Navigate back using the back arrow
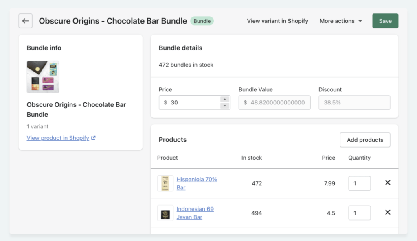The height and width of the screenshot is (241, 417). pos(25,21)
